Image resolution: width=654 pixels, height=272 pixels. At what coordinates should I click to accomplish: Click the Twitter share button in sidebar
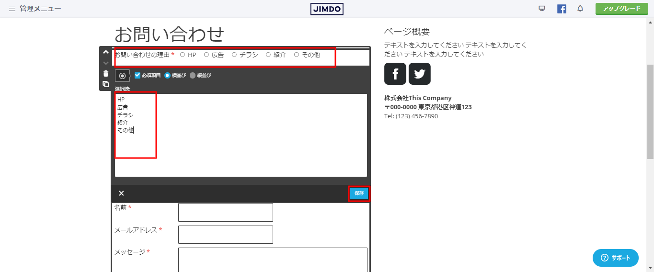coord(420,74)
